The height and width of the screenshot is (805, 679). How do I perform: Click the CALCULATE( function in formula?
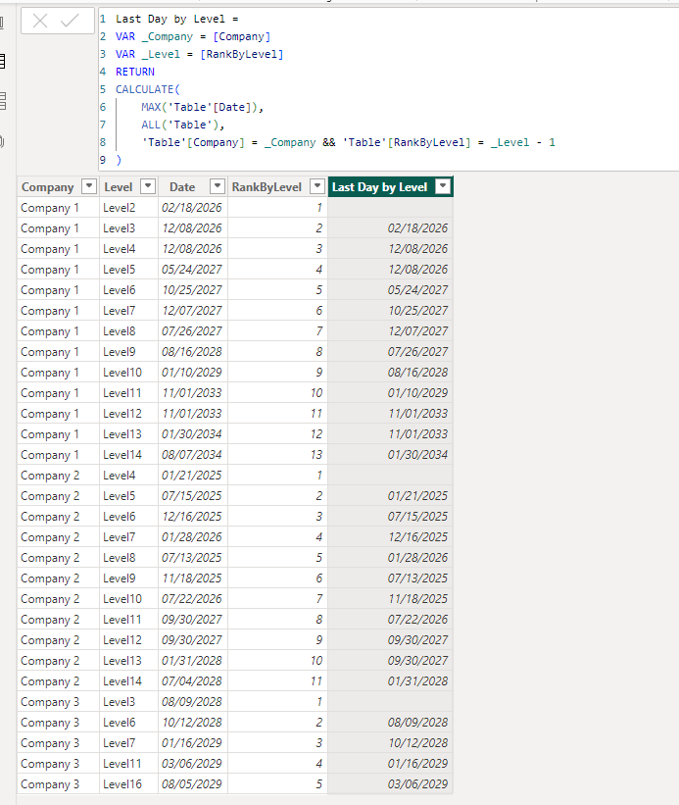148,89
